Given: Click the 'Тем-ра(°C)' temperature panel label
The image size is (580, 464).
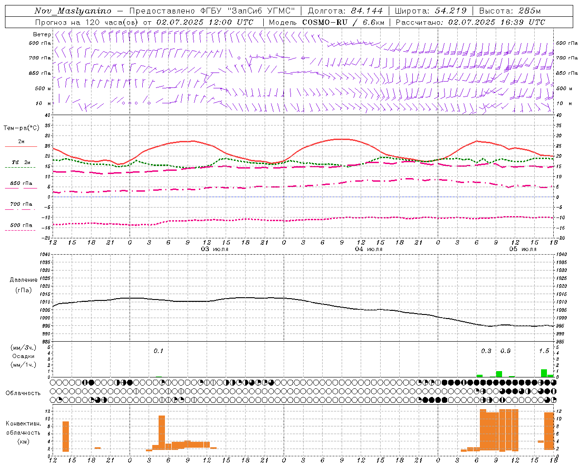Looking at the screenshot, I should [x=21, y=128].
